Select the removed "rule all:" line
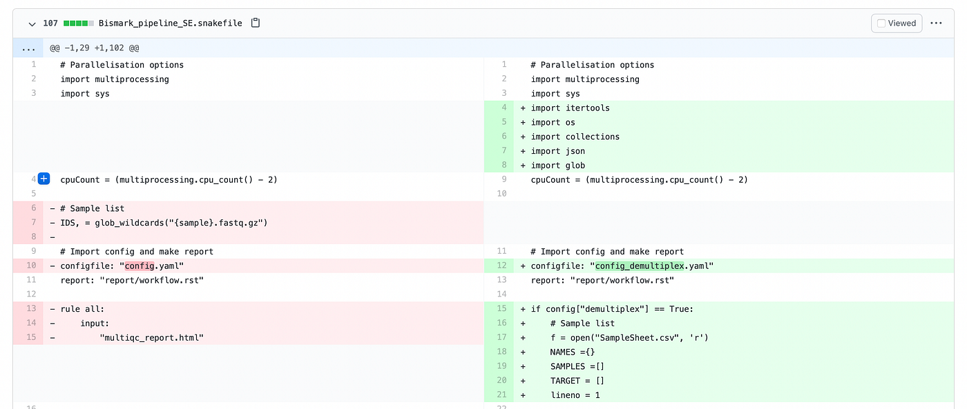The width and height of the screenshot is (967, 409). (x=263, y=309)
